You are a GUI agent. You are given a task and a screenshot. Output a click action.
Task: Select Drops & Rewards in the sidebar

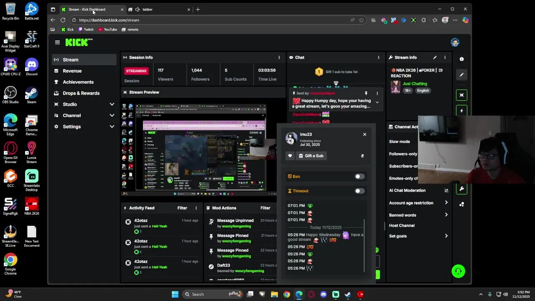pyautogui.click(x=84, y=93)
